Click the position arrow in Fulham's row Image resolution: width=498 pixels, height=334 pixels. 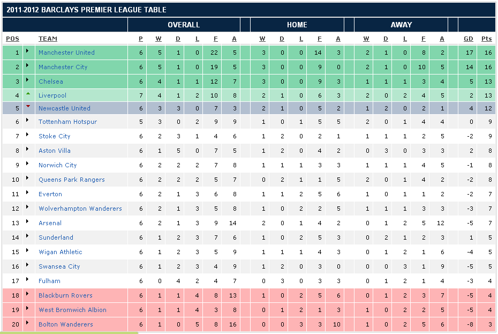[x=27, y=280]
